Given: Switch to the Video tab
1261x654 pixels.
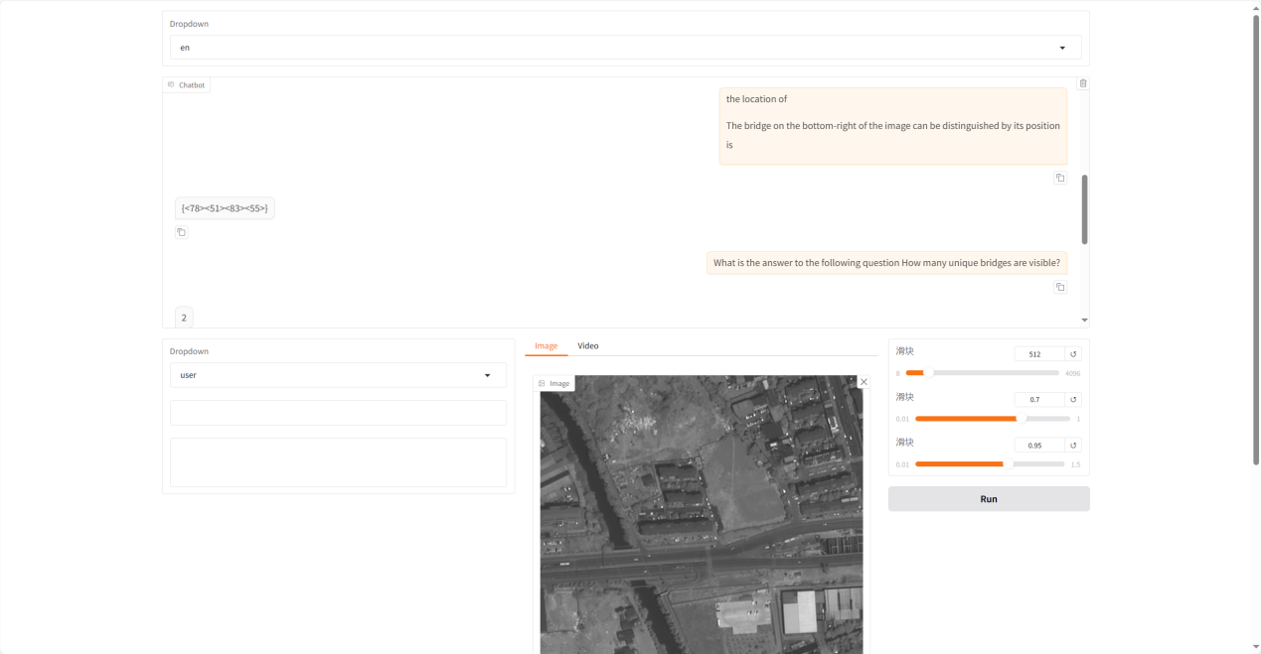Looking at the screenshot, I should point(588,345).
